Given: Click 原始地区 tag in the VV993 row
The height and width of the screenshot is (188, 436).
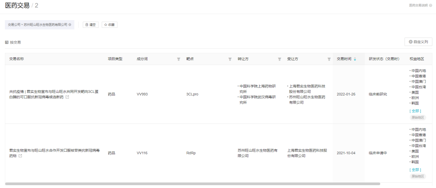Looking at the screenshot, I should (x=418, y=117).
